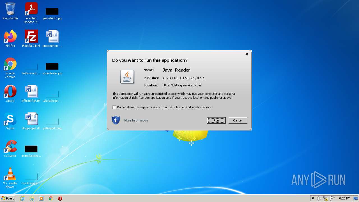Launch Internet Explorer from the taskbar
Screen dimensions: 359x202
[x=22, y=198]
